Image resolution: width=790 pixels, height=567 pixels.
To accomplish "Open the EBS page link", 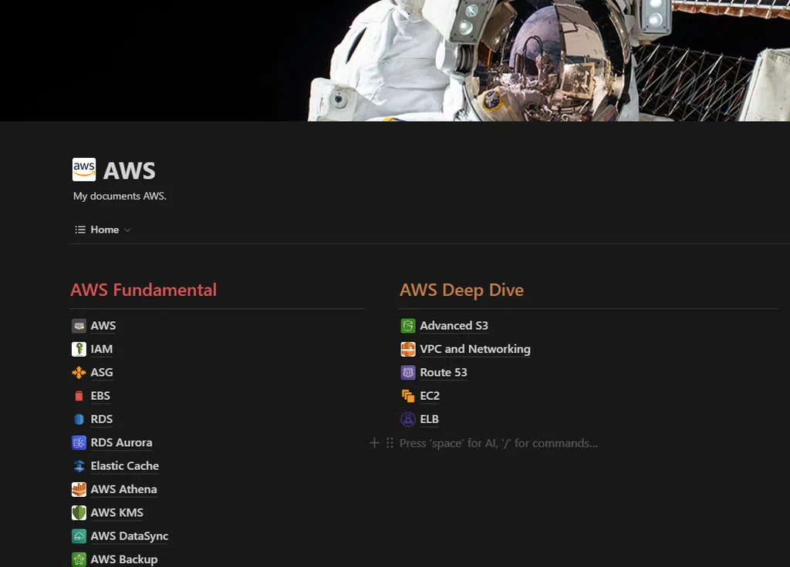I will click(x=100, y=396).
